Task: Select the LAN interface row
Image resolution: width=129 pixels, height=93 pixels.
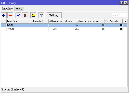Action: click(x=64, y=25)
